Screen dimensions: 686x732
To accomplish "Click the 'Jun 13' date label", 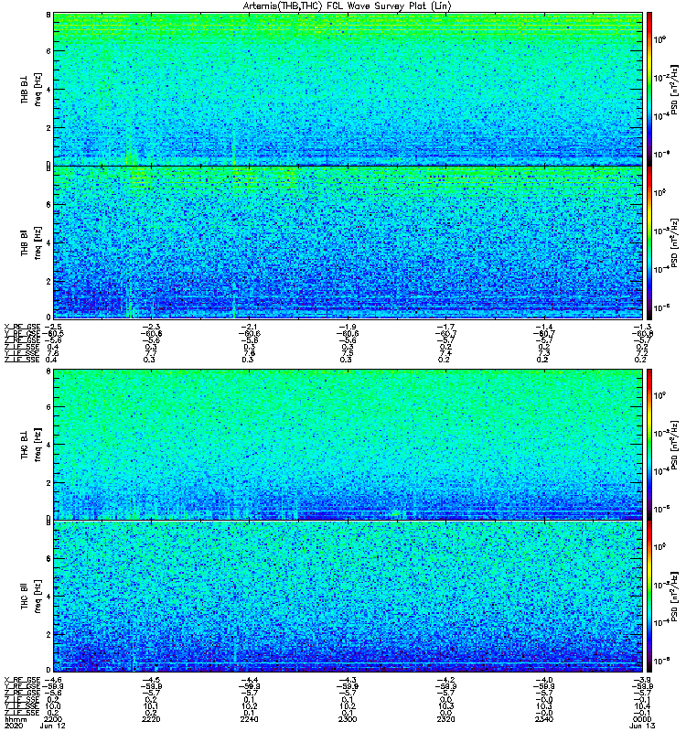I will pos(642,726).
